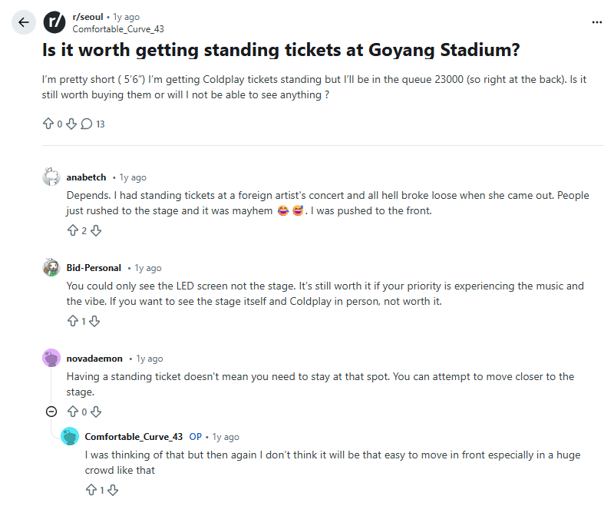Click anabetch's avatar icon

pos(51,176)
